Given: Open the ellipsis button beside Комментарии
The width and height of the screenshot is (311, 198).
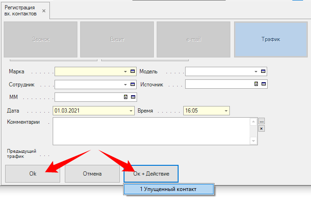Looking at the screenshot, I should [x=262, y=121].
